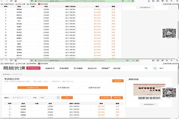The image size is (179, 119).
Task: Open 共享课程 in the top navigation
Action: (64, 68)
